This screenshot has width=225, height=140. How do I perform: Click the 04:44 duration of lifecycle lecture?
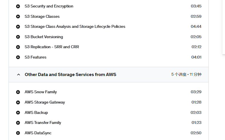click(x=196, y=26)
